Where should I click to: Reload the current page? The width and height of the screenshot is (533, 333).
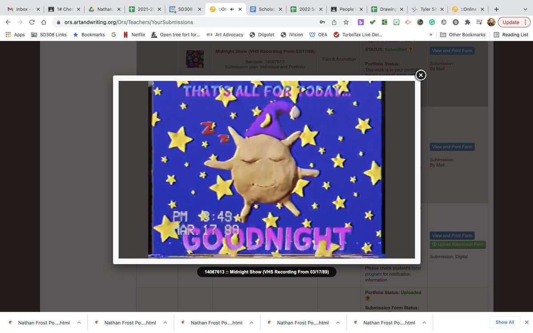[x=32, y=22]
